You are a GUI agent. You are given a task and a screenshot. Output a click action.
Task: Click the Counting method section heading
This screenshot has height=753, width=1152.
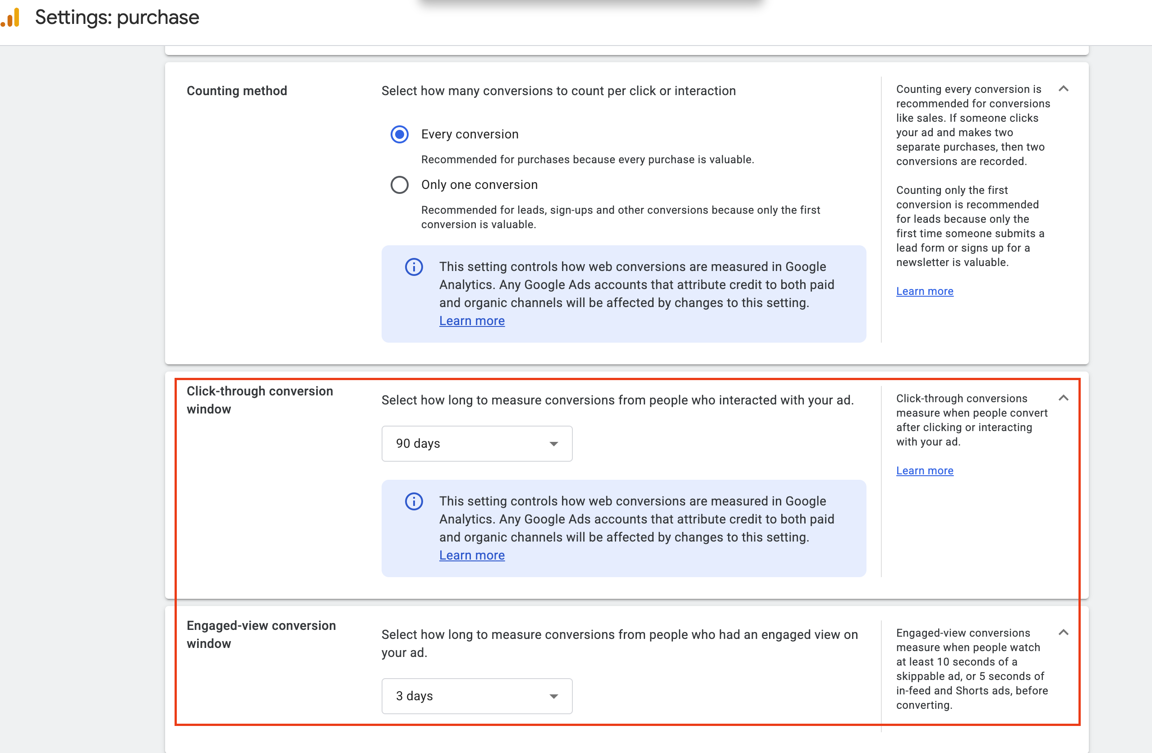pos(237,91)
